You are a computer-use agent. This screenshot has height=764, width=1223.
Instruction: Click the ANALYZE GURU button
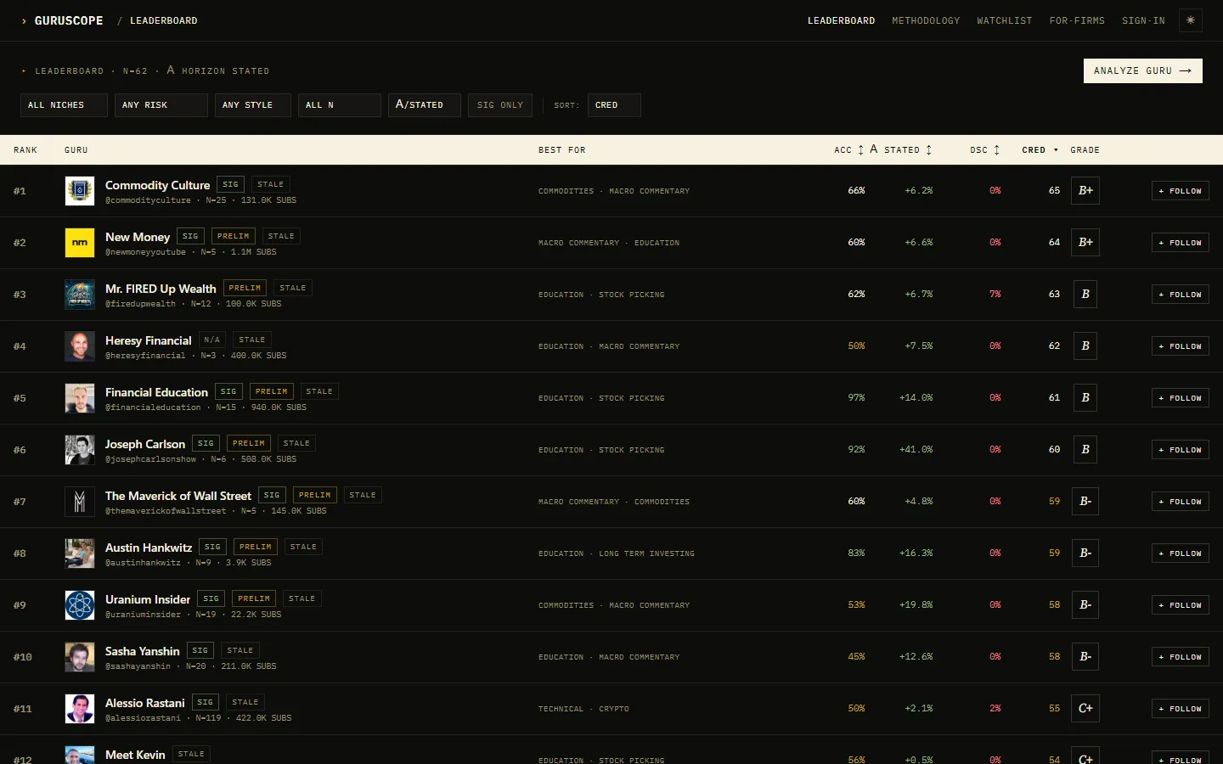click(x=1143, y=70)
